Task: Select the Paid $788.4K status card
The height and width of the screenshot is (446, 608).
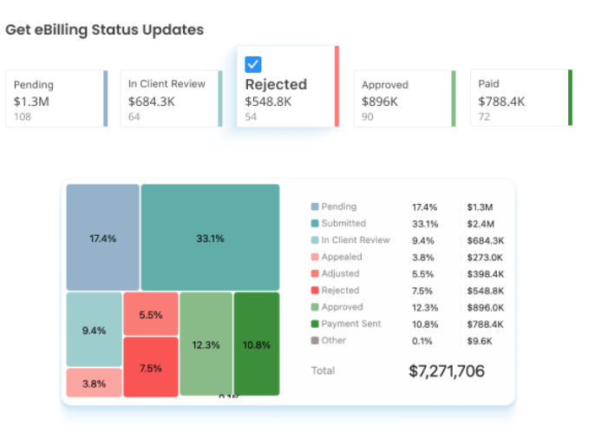Action: pos(521,98)
